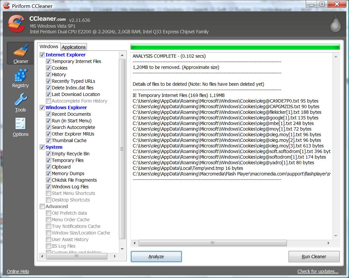Enable Autocomplete Form History
This screenshot has width=349, height=278.
point(48,101)
